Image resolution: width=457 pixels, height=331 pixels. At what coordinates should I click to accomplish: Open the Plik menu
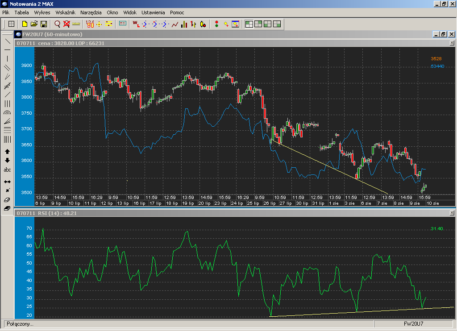(x=6, y=12)
